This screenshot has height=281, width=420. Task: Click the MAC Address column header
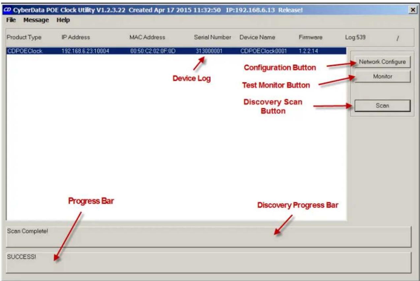[147, 37]
